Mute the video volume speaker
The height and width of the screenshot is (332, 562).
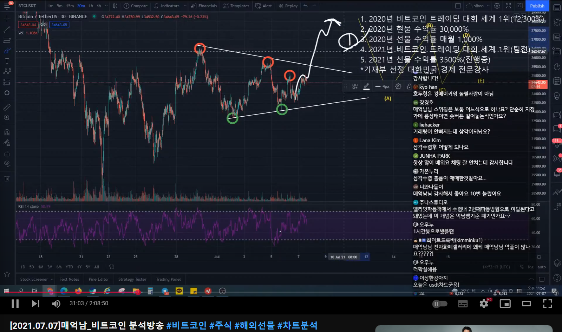[56, 304]
